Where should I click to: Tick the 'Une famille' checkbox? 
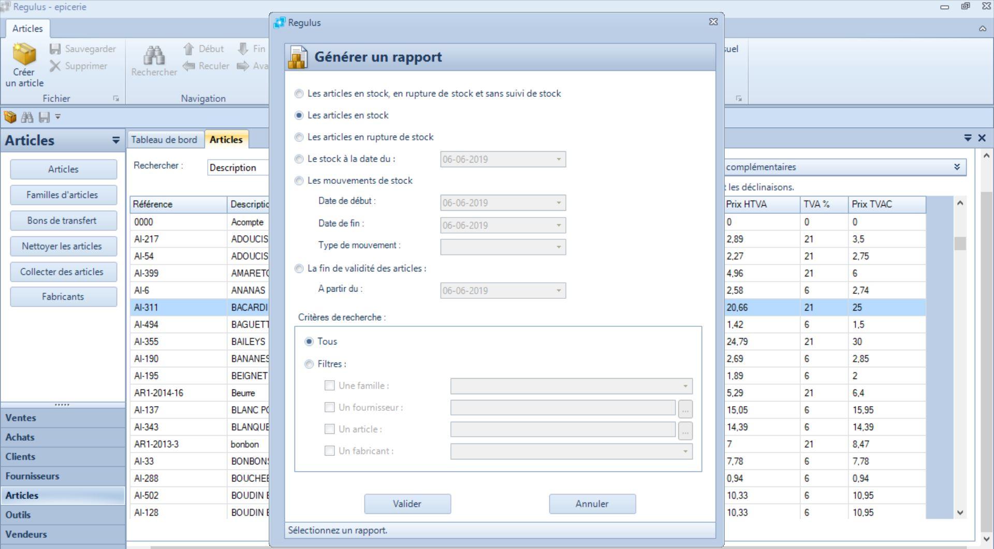pos(329,385)
